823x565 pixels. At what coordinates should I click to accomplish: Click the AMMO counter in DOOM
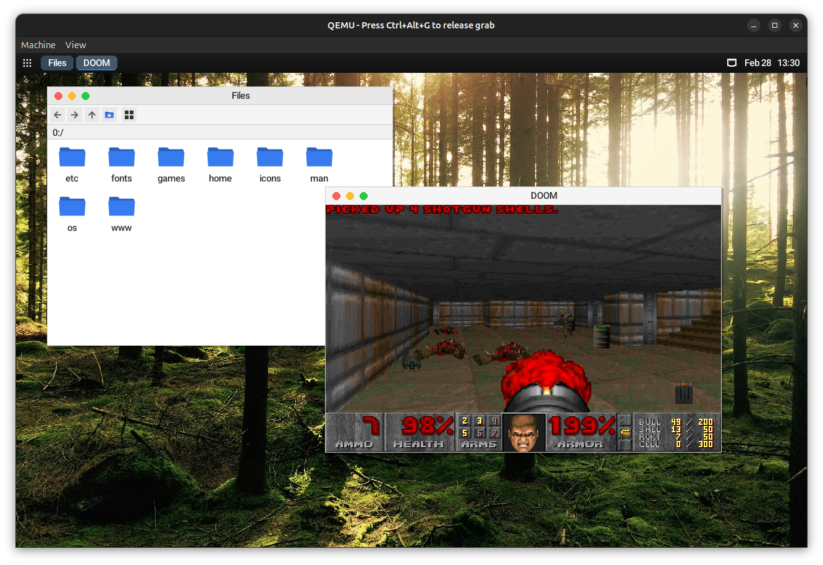[355, 432]
